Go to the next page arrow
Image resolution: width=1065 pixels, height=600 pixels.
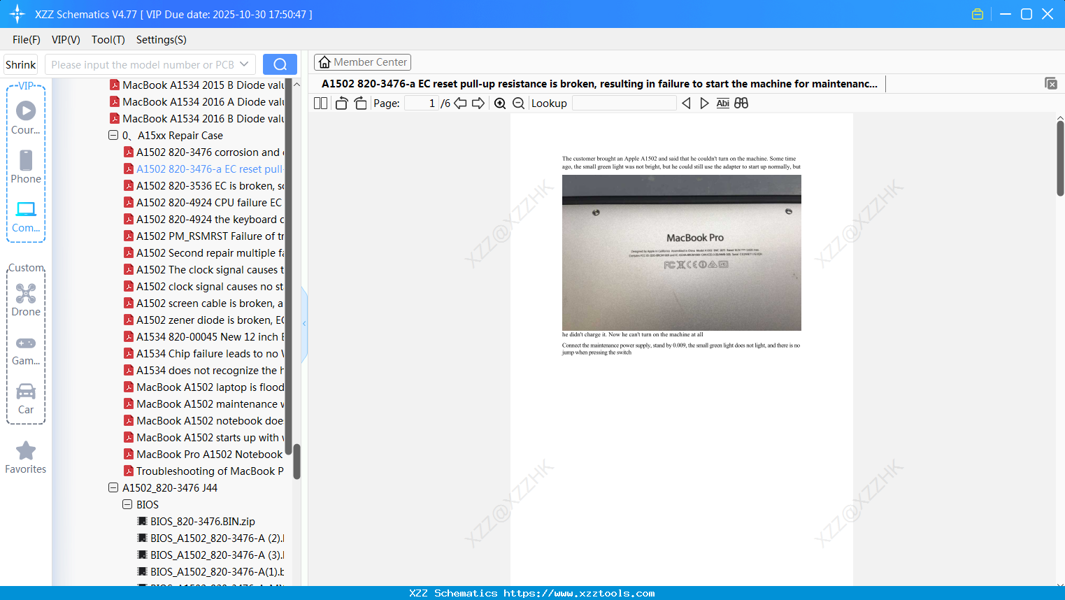click(478, 103)
